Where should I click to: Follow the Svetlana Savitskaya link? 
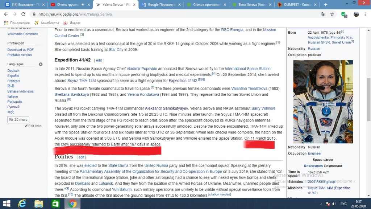72,94
